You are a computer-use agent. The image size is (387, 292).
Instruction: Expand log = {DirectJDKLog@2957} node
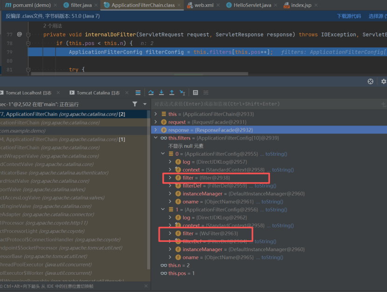coord(170,162)
